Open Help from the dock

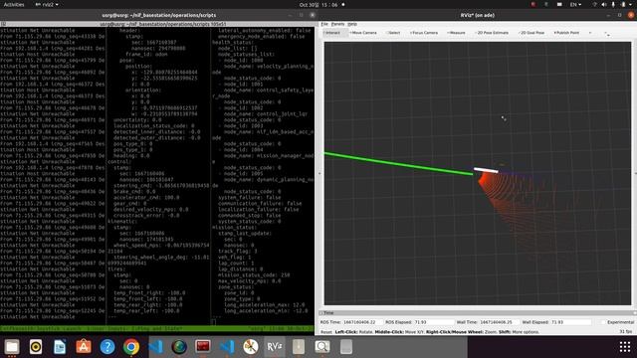(x=107, y=347)
